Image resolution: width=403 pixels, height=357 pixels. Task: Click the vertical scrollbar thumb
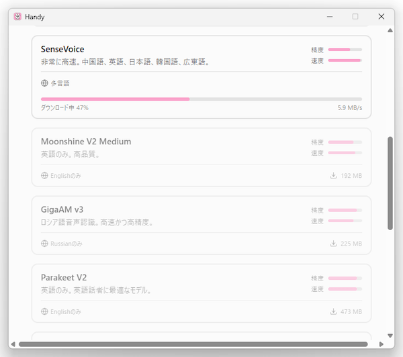(x=390, y=183)
